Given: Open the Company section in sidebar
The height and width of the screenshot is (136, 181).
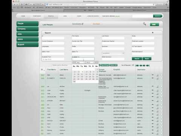Looking at the screenshot, I should click(28, 29).
